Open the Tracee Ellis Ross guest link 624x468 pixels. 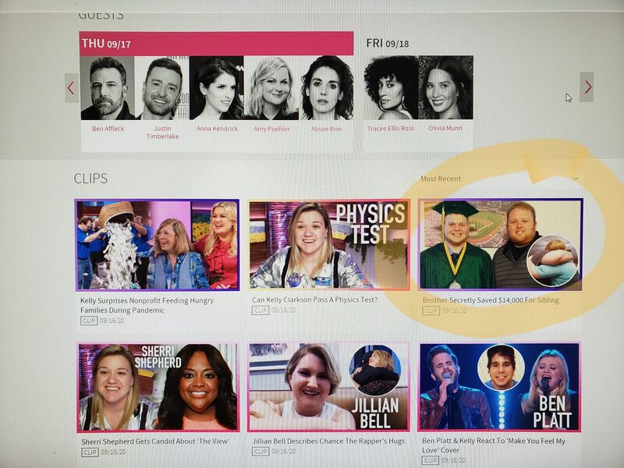[391, 128]
